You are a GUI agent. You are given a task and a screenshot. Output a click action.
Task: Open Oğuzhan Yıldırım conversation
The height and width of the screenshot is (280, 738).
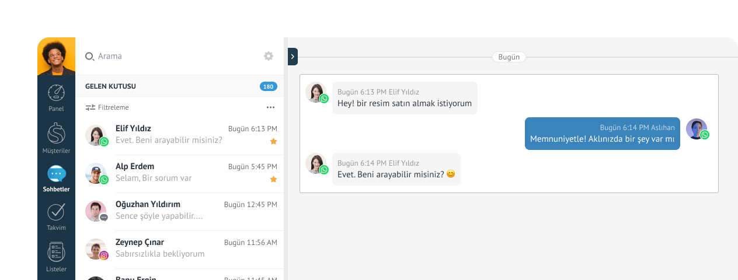point(181,211)
